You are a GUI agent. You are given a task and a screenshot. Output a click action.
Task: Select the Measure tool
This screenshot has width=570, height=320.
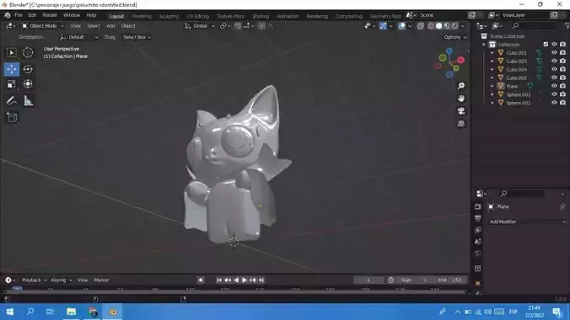point(28,100)
